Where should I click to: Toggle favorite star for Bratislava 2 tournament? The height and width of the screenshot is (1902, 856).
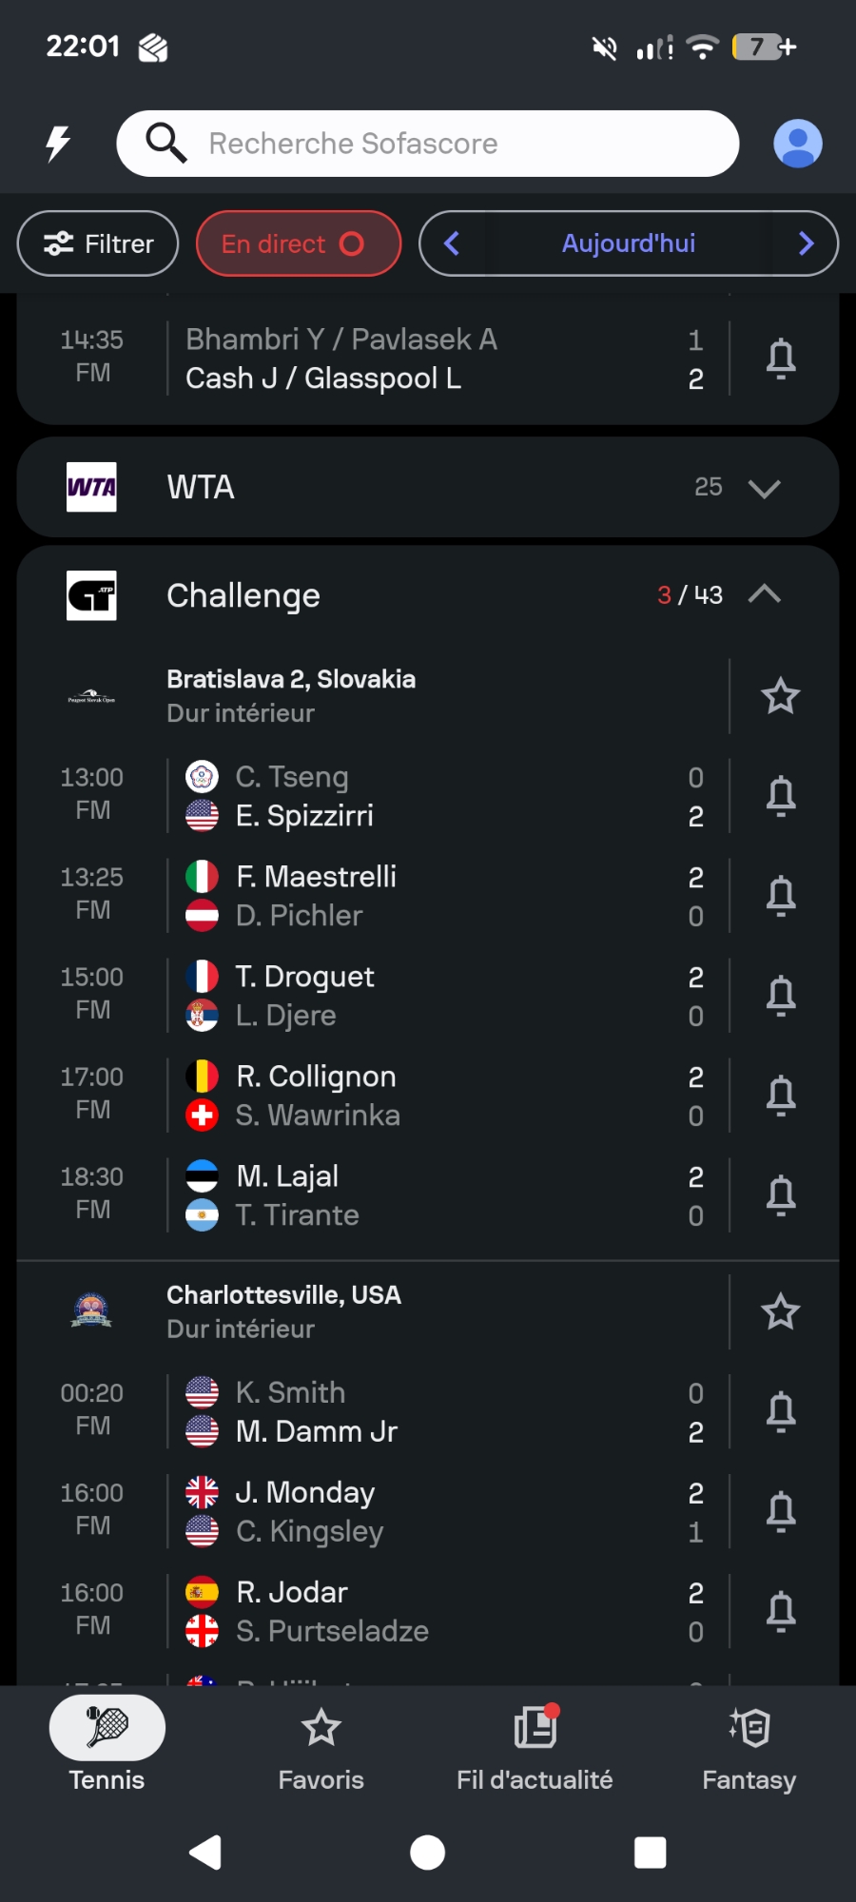[x=780, y=696]
